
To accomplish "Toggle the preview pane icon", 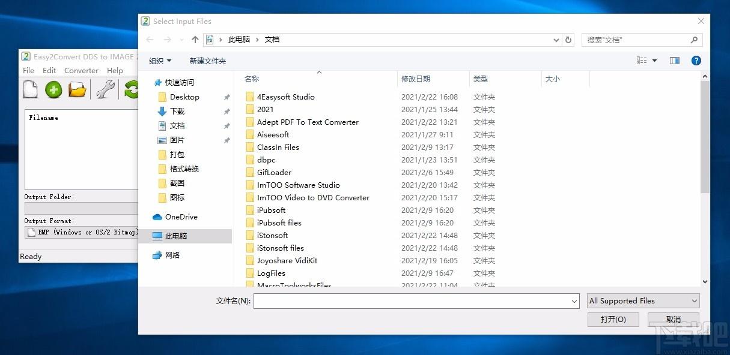I will click(x=675, y=61).
